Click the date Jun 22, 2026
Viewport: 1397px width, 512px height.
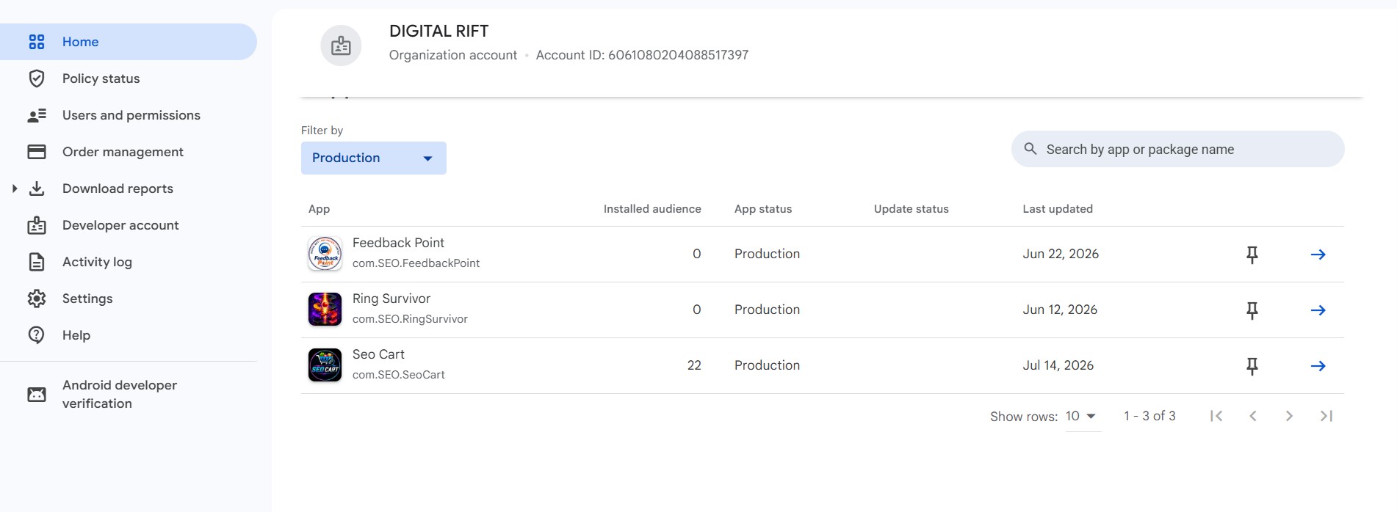click(1061, 254)
